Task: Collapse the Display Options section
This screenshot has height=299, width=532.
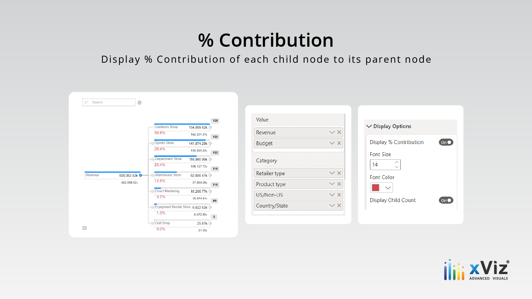Action: click(x=369, y=127)
